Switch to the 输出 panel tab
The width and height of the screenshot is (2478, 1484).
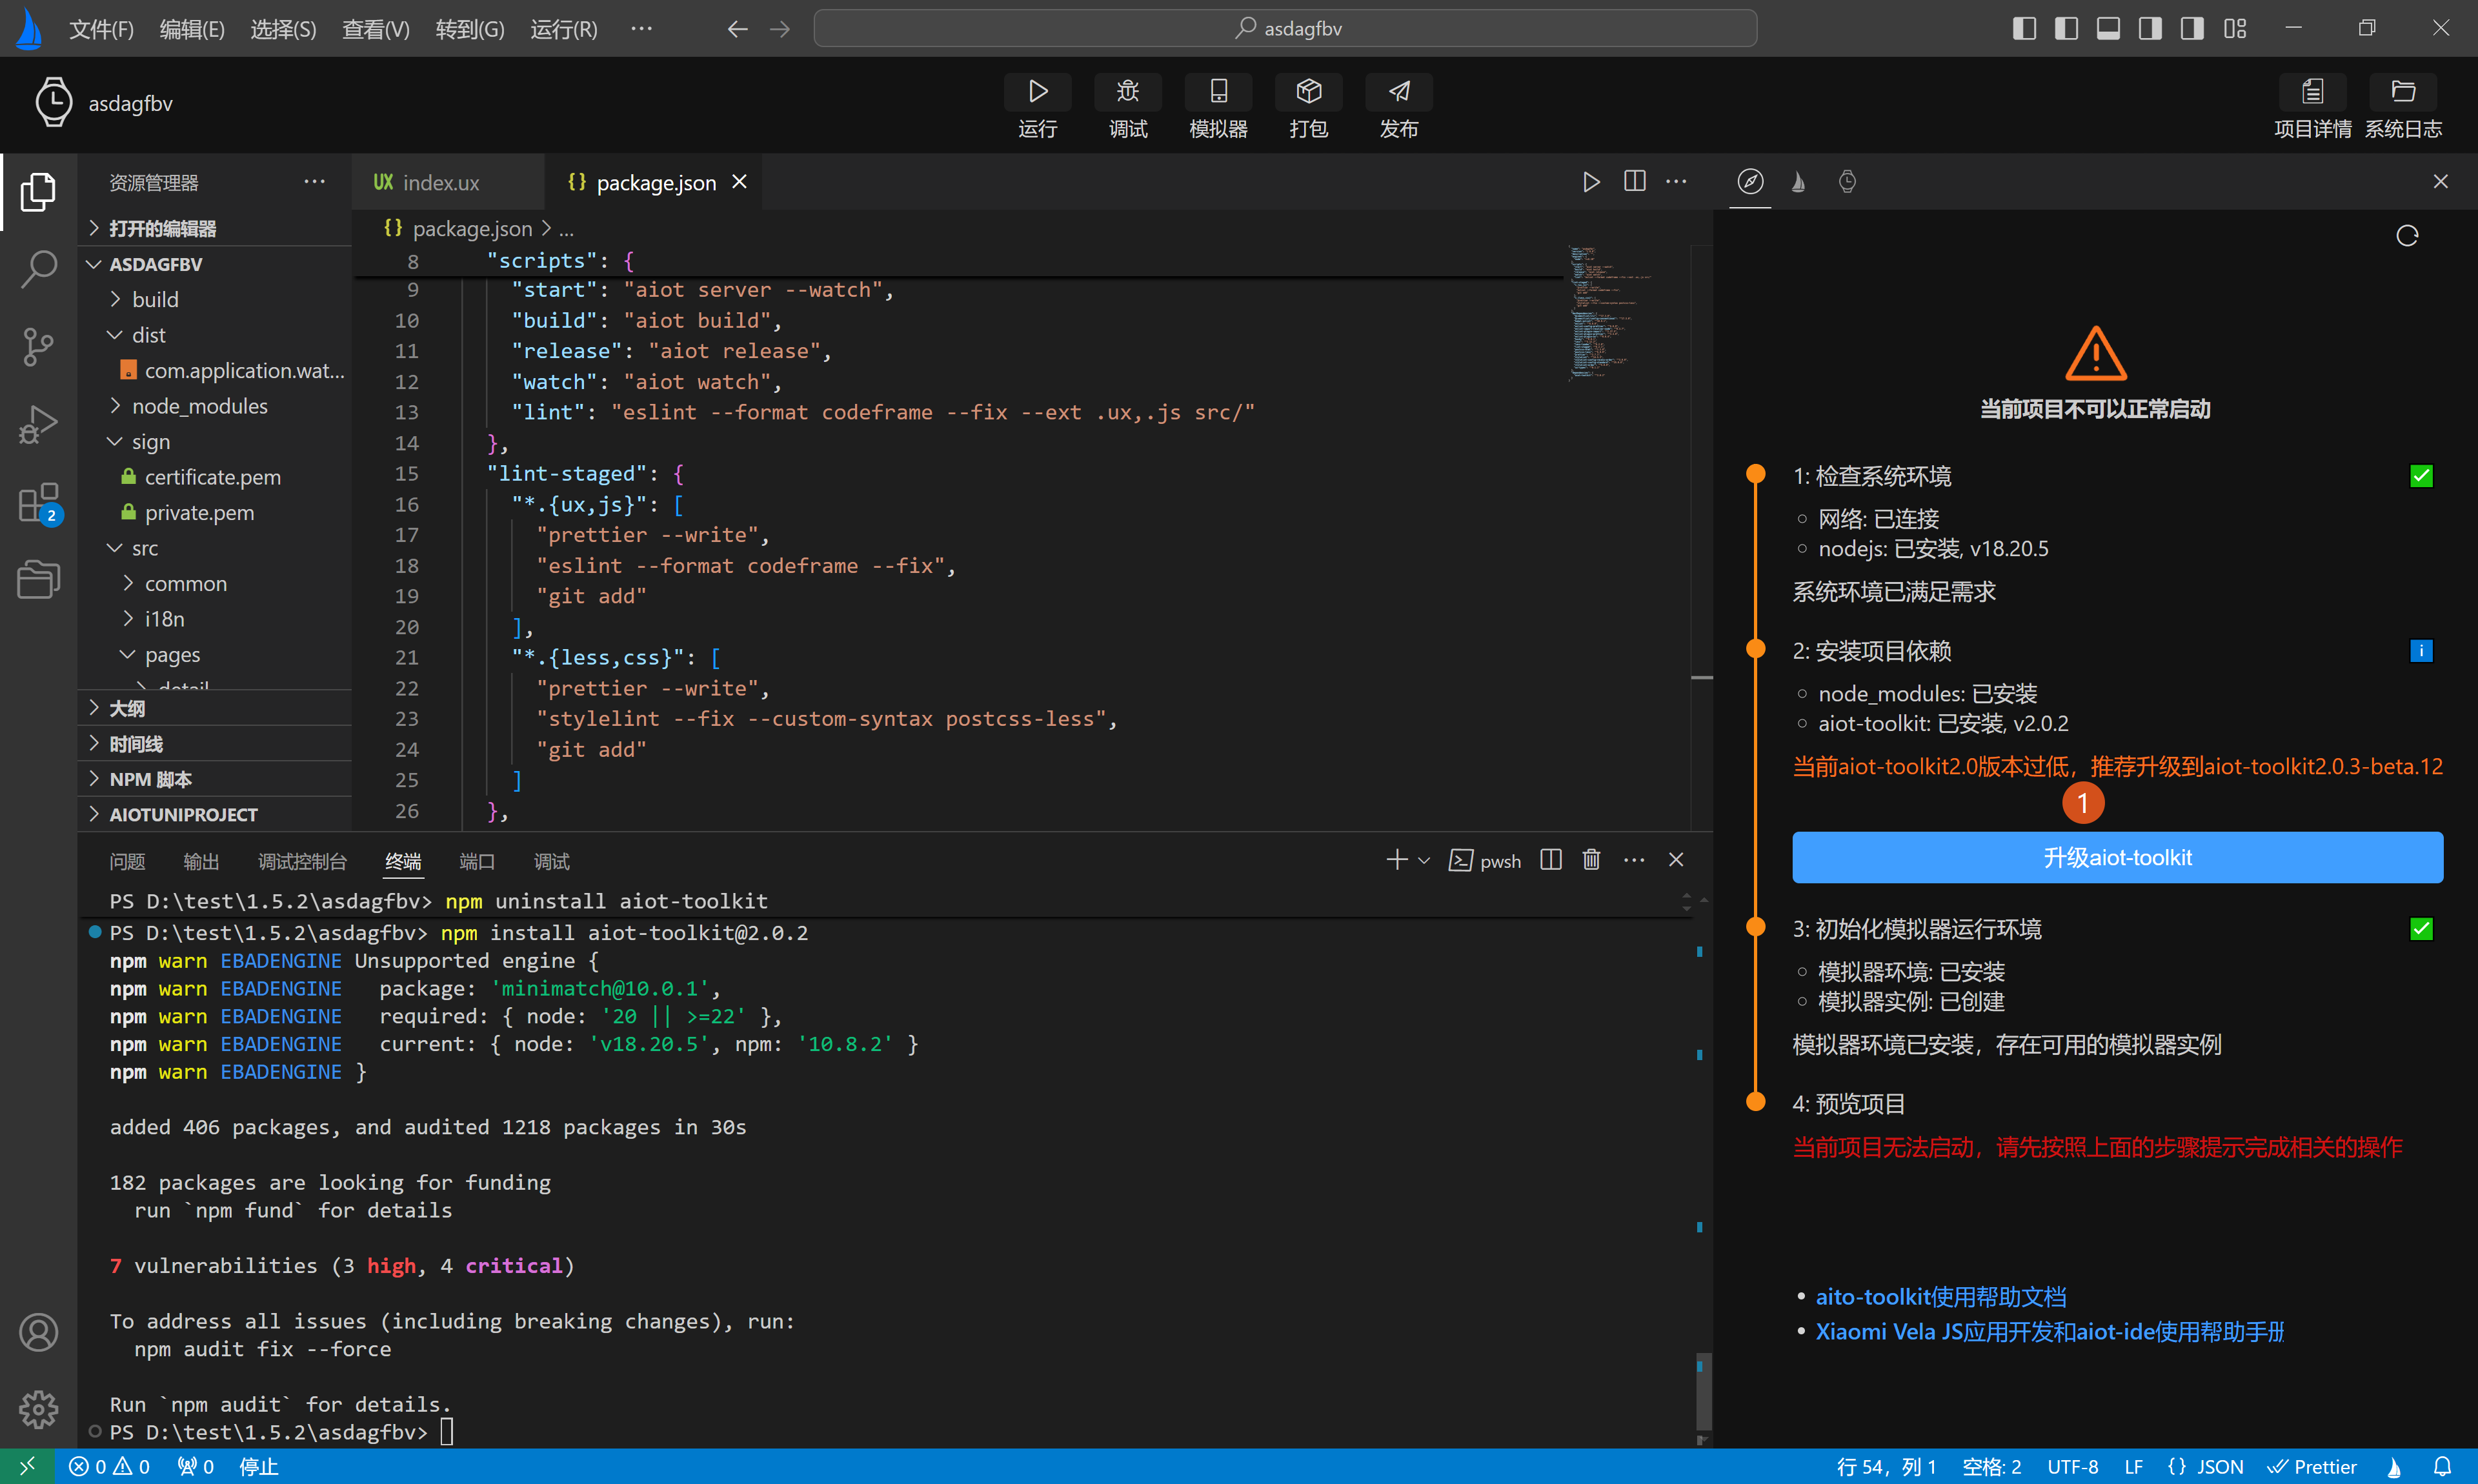201,861
